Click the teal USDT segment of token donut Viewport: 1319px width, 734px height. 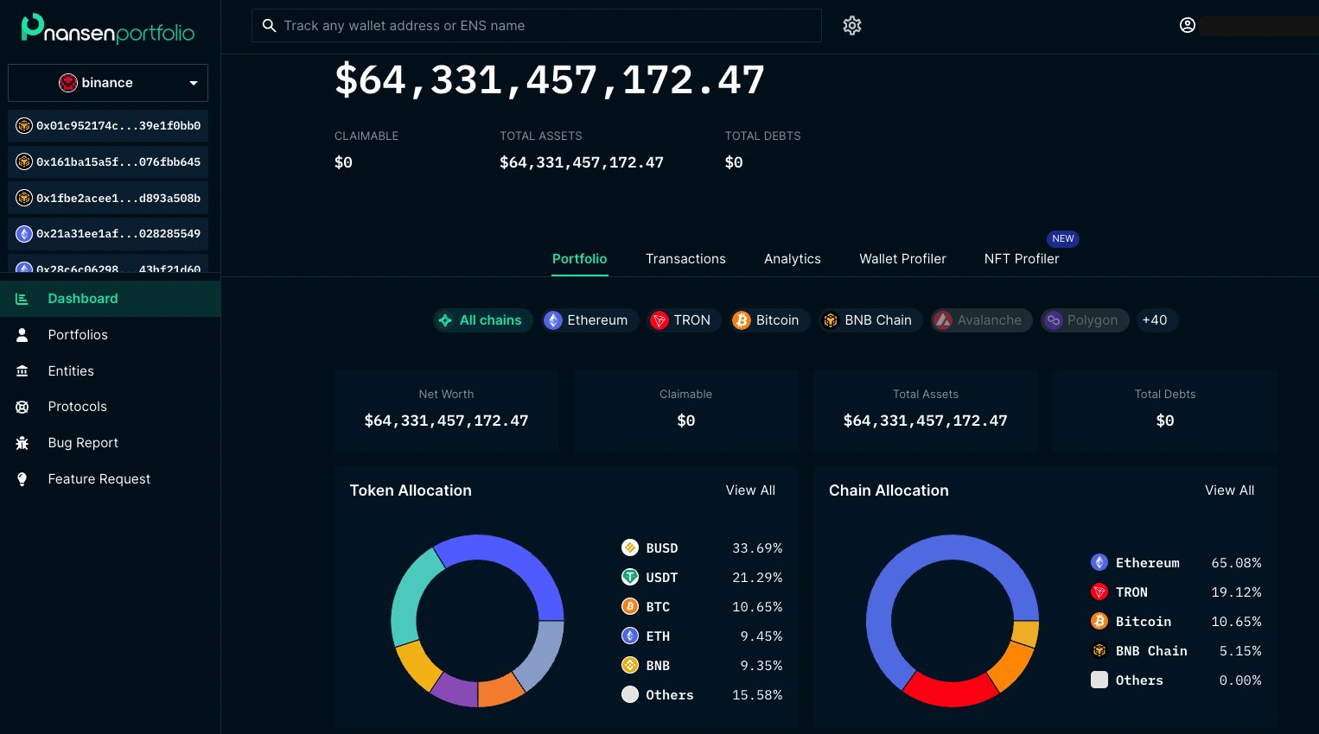pos(411,598)
